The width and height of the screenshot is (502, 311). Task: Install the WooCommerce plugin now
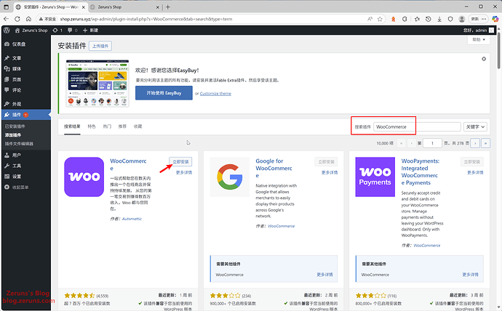(180, 162)
